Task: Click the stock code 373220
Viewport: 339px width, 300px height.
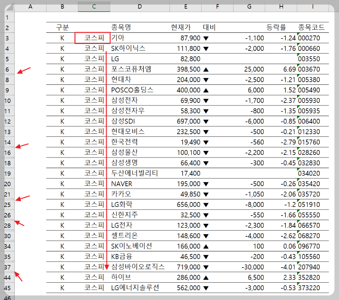Action: [x=309, y=288]
